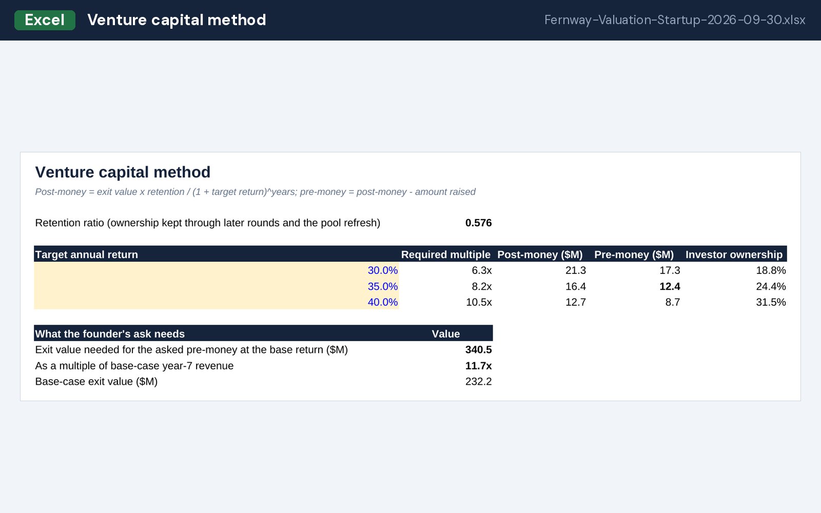This screenshot has width=821, height=513.
Task: Click the Fernway-Valuation-Startup file name in header
Action: click(x=675, y=20)
